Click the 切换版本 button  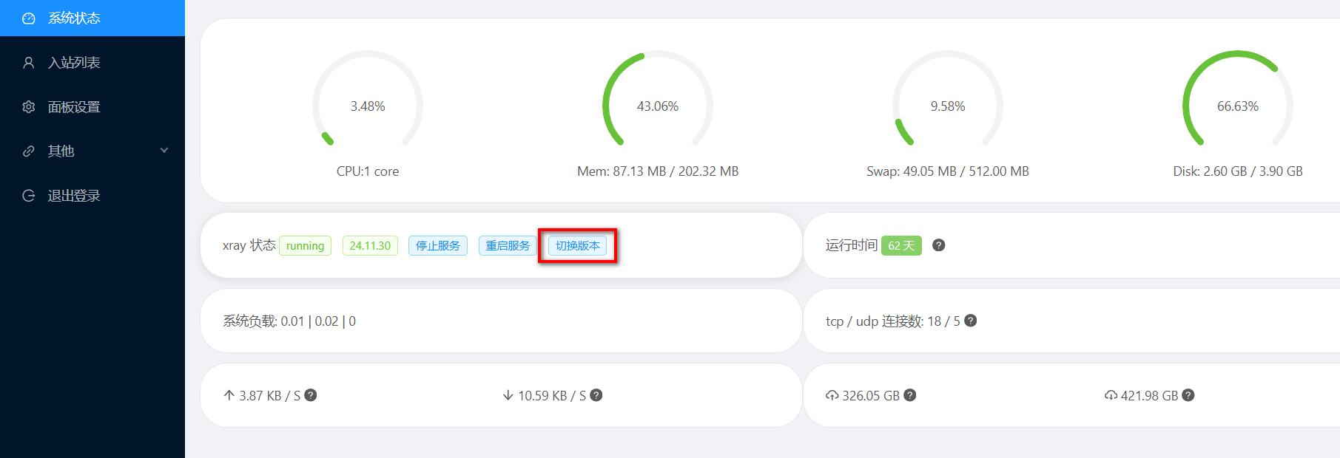[577, 246]
